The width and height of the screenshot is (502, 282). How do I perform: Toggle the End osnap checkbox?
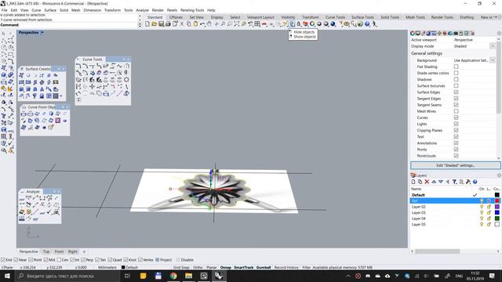click(3, 260)
